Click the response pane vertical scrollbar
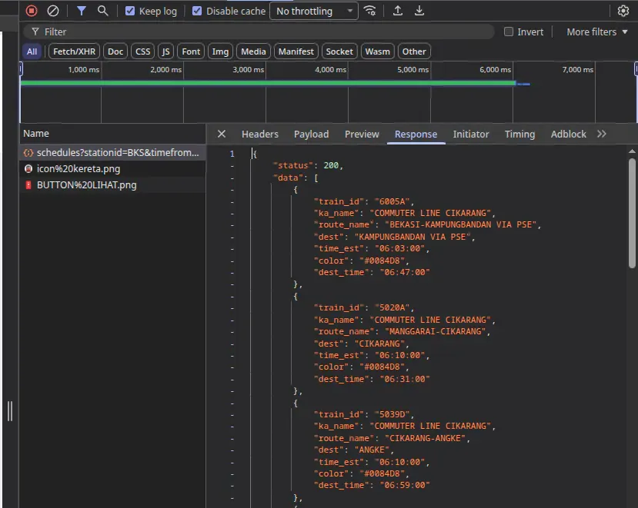 click(632, 213)
